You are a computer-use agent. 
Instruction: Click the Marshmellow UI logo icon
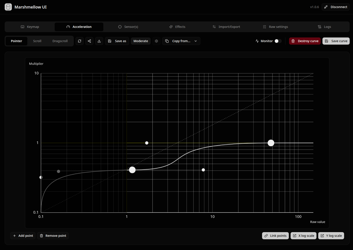[x=8, y=7]
